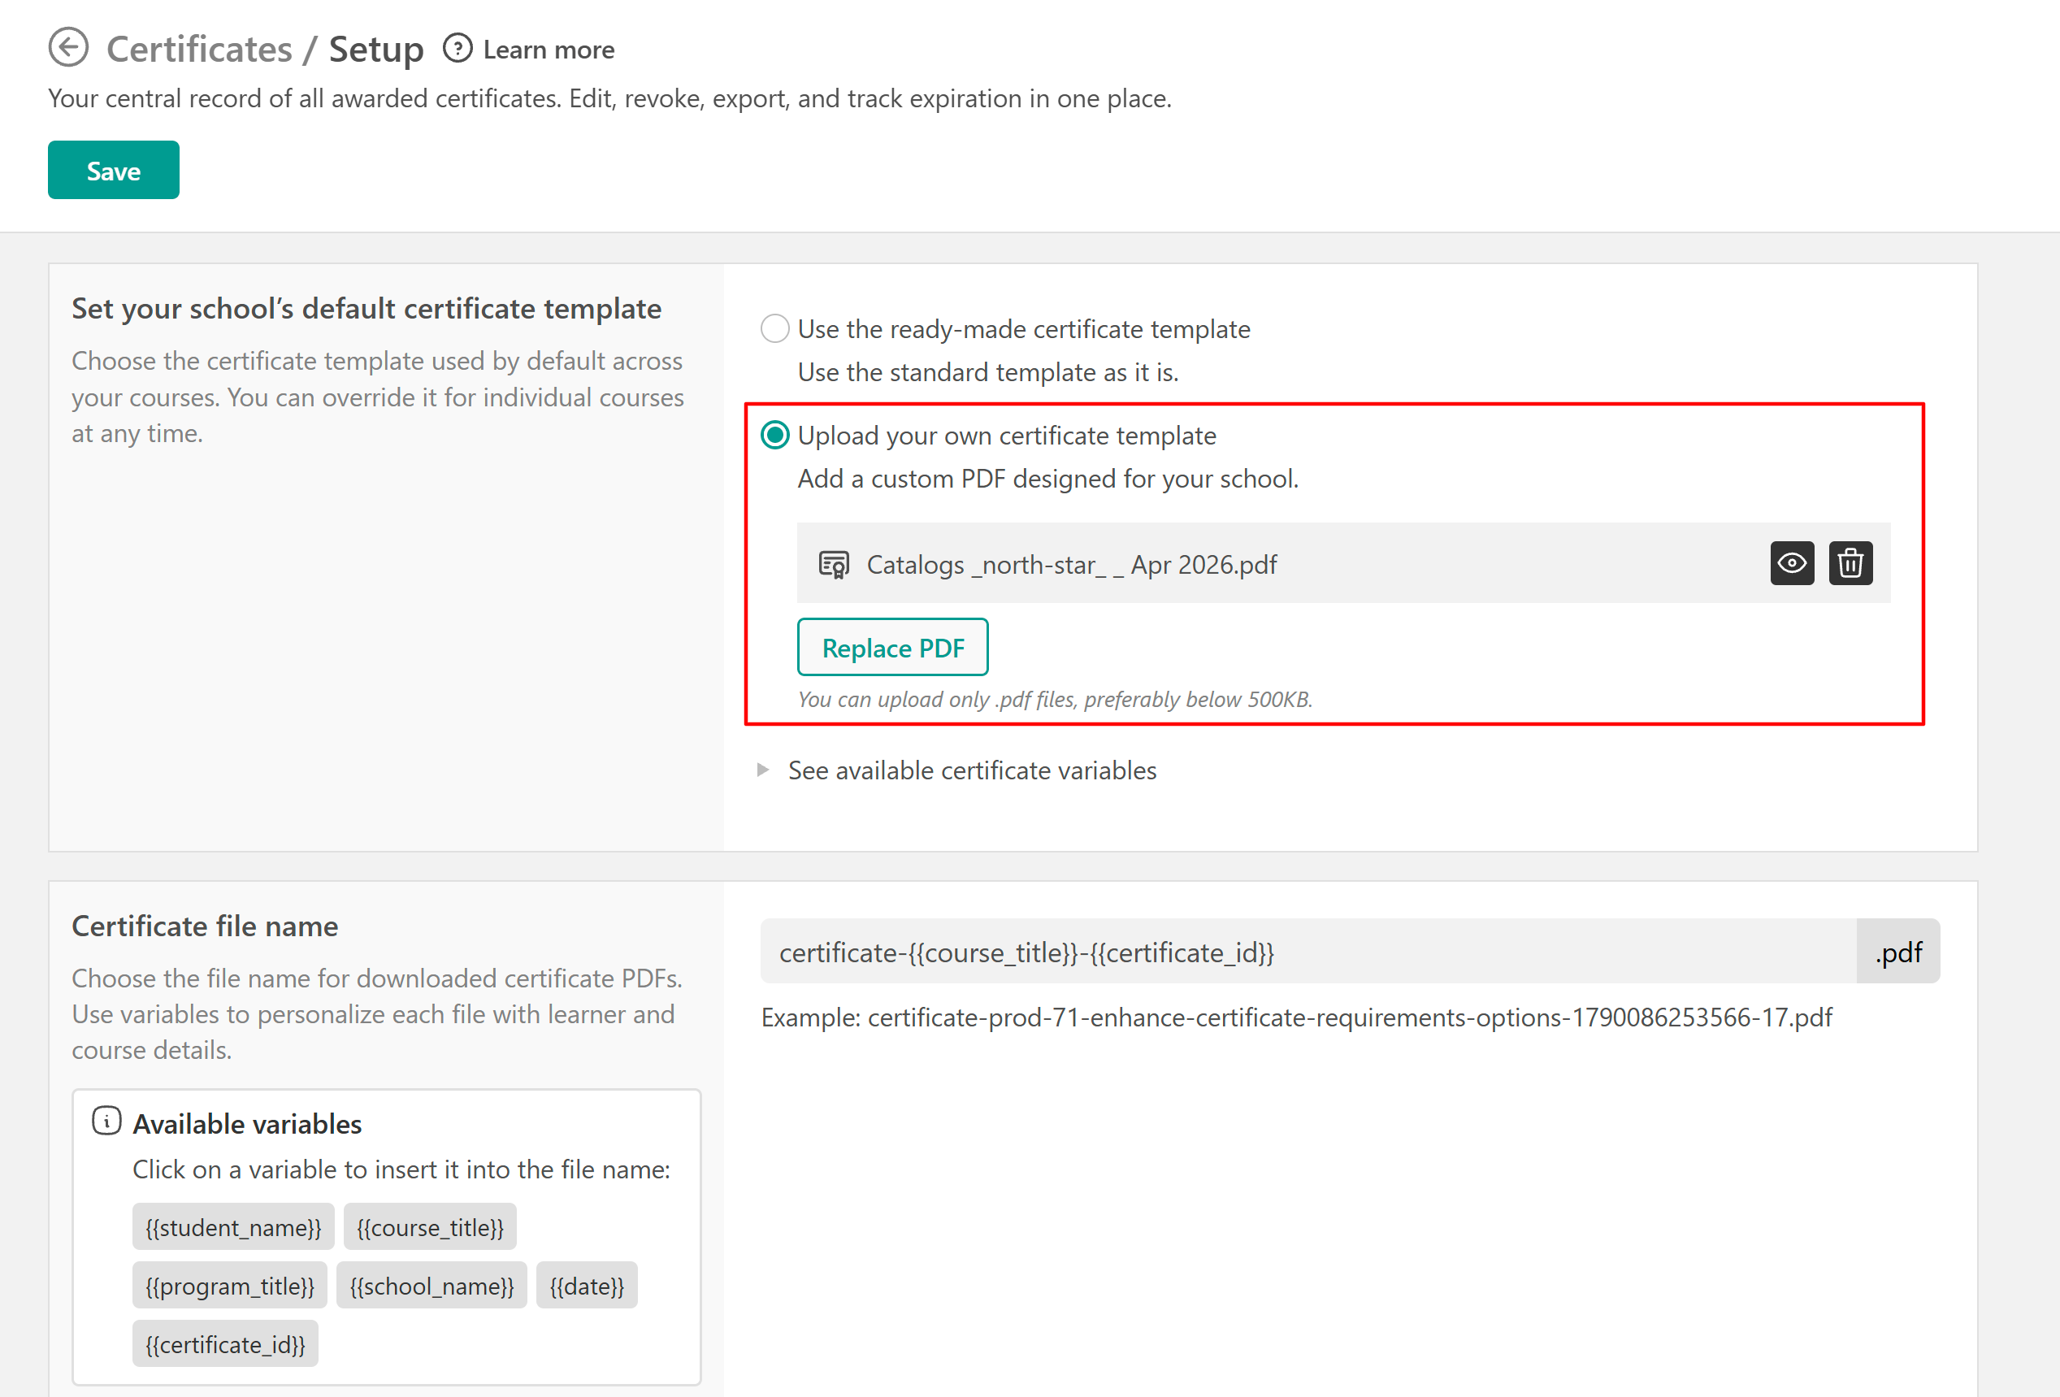Select Use the ready-made certificate template
This screenshot has width=2060, height=1397.
774,329
